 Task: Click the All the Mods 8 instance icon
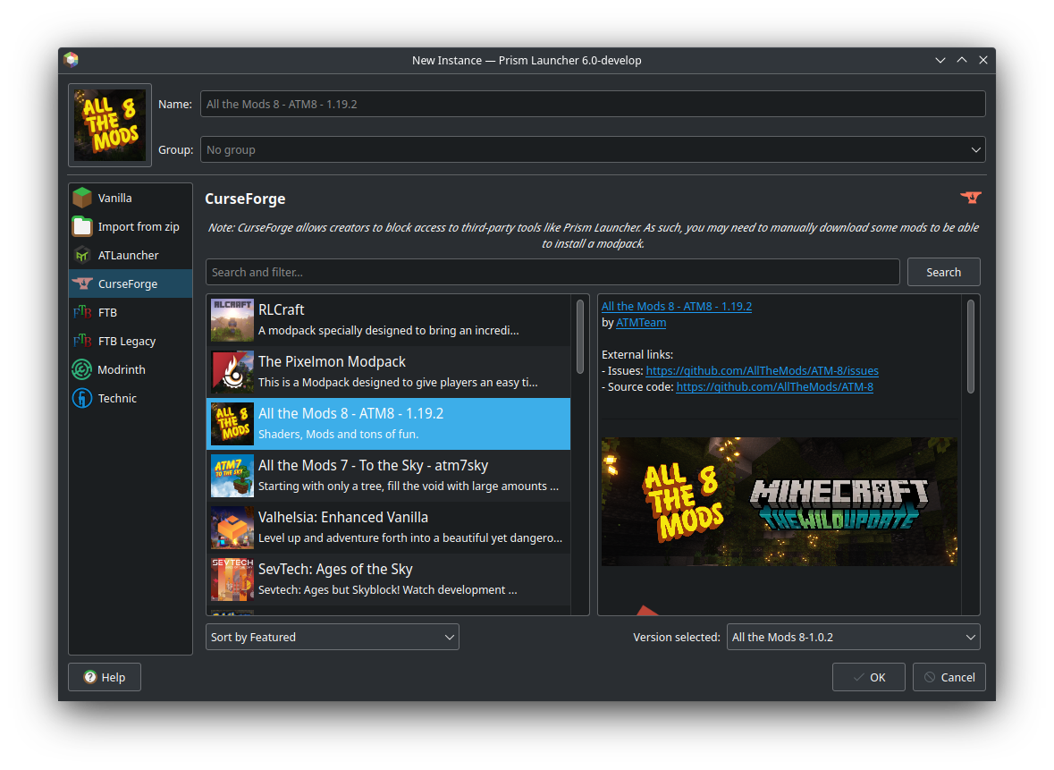(110, 125)
